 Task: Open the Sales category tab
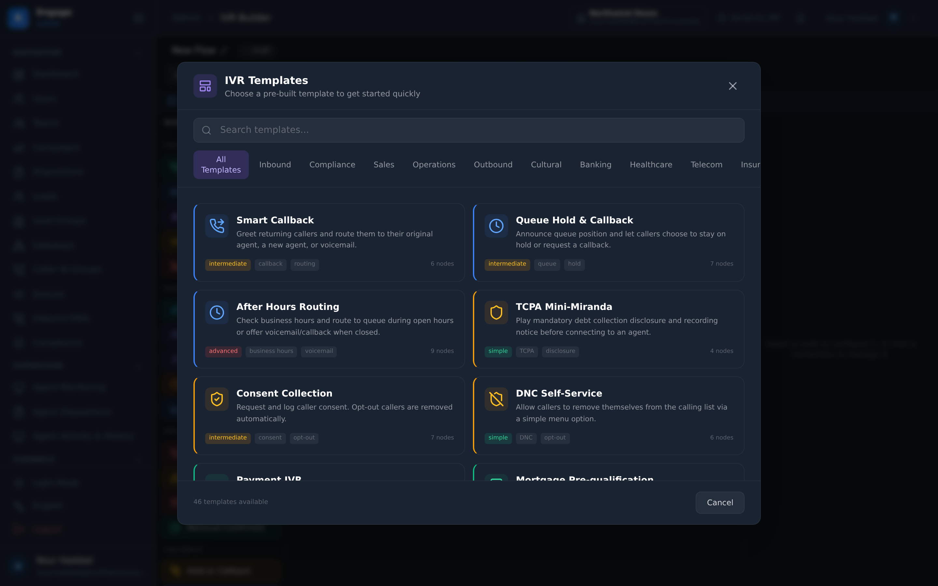384,165
